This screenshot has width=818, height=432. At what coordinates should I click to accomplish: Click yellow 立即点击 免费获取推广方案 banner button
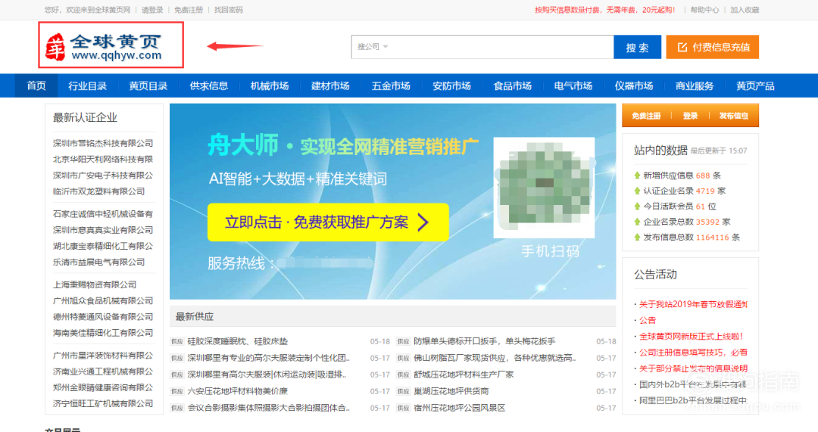[328, 222]
